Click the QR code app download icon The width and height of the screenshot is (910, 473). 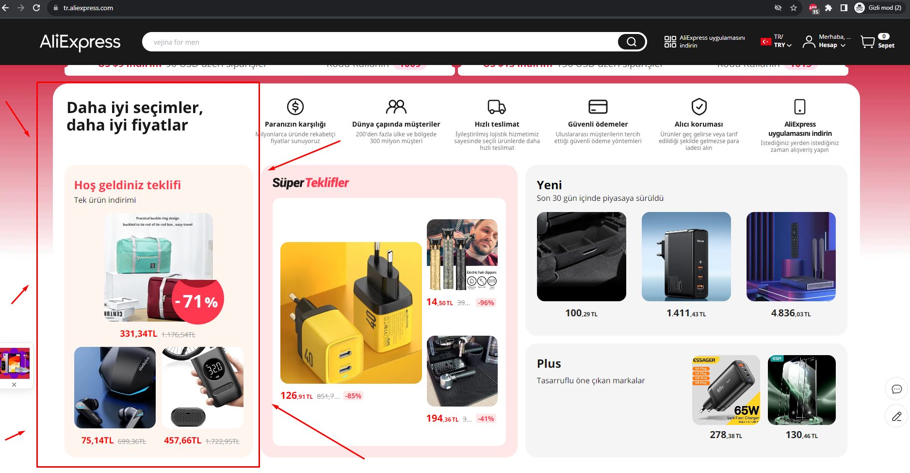pyautogui.click(x=670, y=42)
